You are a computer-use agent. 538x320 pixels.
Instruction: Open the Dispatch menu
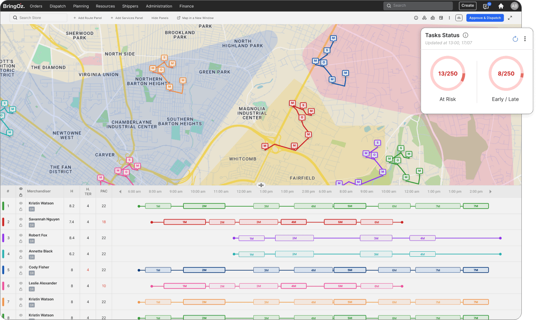(x=58, y=6)
